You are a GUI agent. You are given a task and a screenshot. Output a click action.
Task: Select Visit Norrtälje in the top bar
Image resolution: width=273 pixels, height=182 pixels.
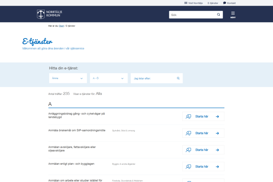coord(196,3)
